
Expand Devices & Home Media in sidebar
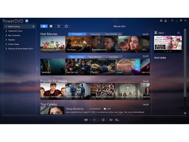point(6,49)
